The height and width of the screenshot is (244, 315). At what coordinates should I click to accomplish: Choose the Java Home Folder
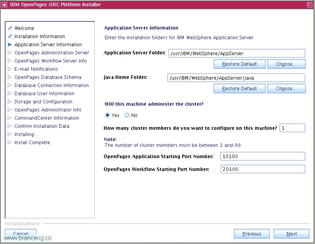pyautogui.click(x=286, y=89)
